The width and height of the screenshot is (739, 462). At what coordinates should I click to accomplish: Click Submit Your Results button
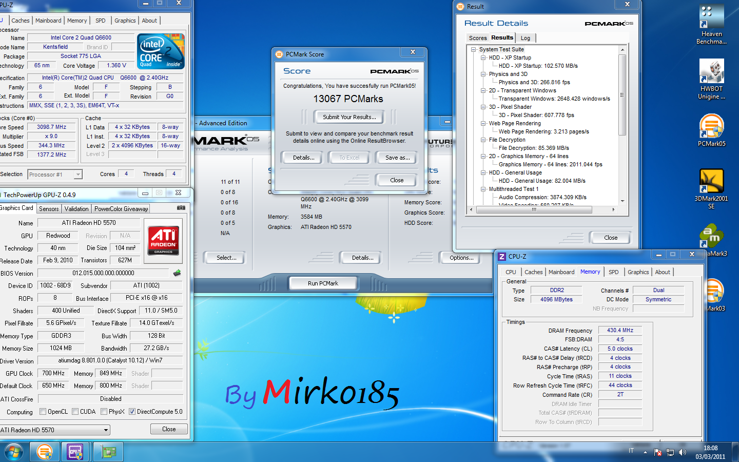[349, 117]
